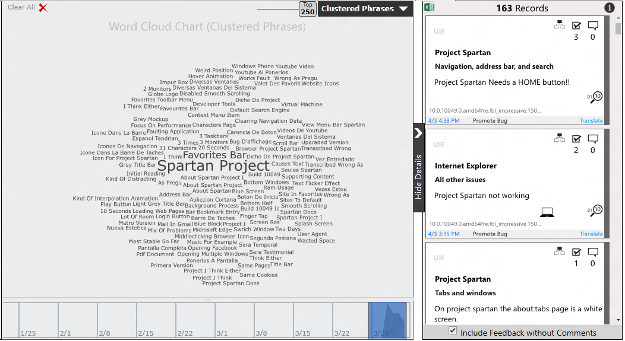Select the 2/15 timeline week
625x341 pixels.
pos(156,320)
